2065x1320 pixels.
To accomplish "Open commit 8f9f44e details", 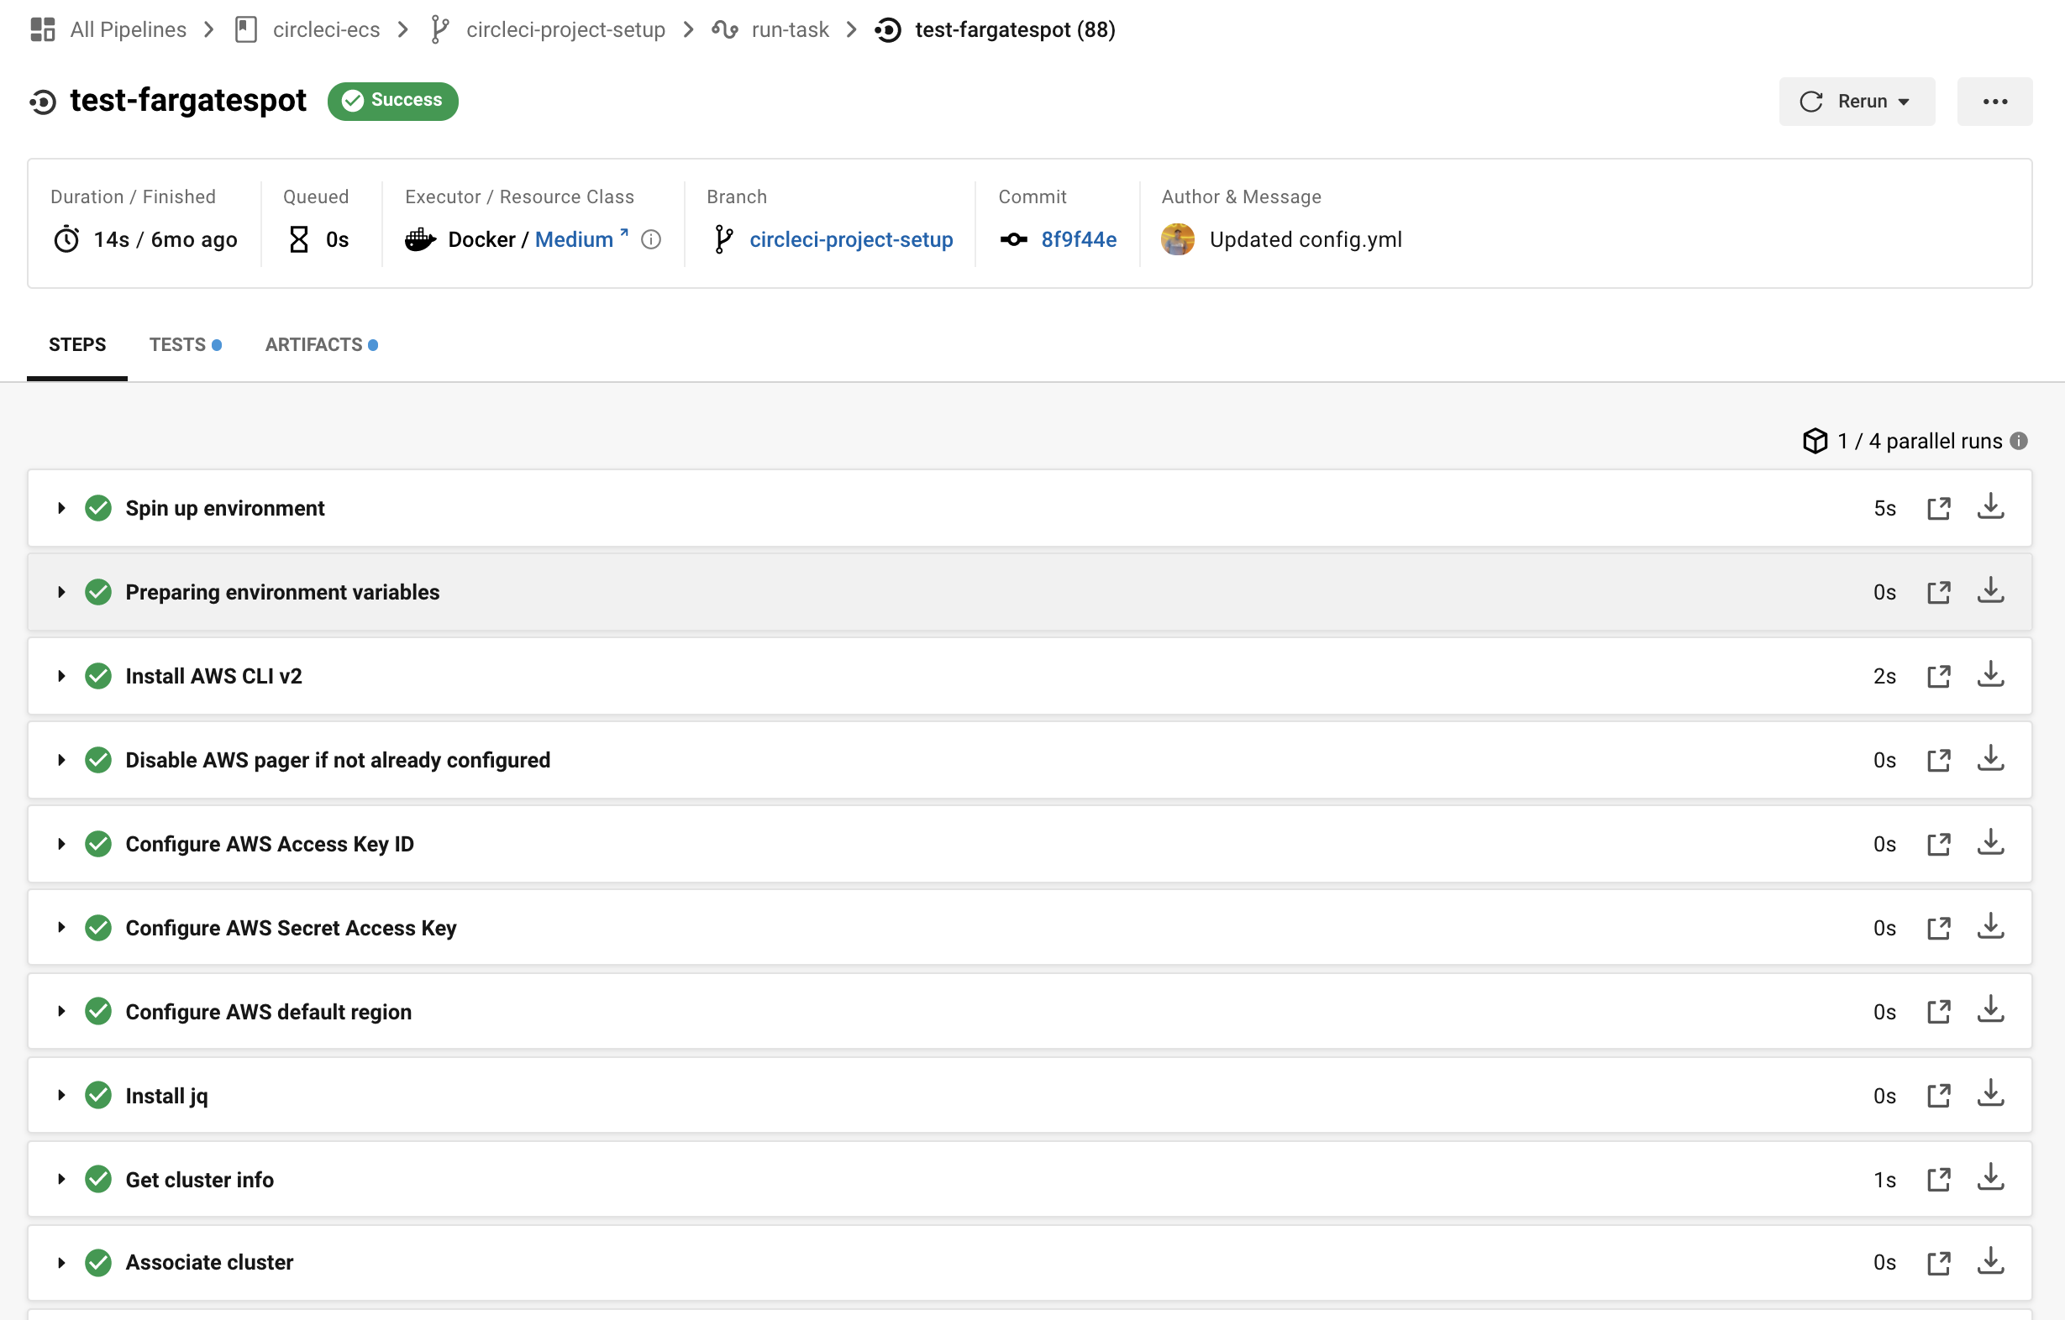I will [x=1079, y=240].
